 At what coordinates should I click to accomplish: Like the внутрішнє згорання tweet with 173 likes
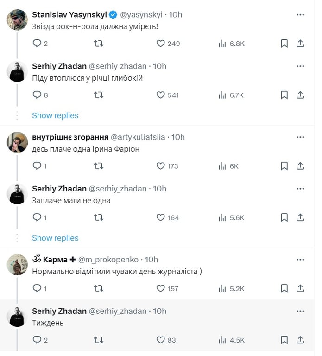pyautogui.click(x=161, y=166)
